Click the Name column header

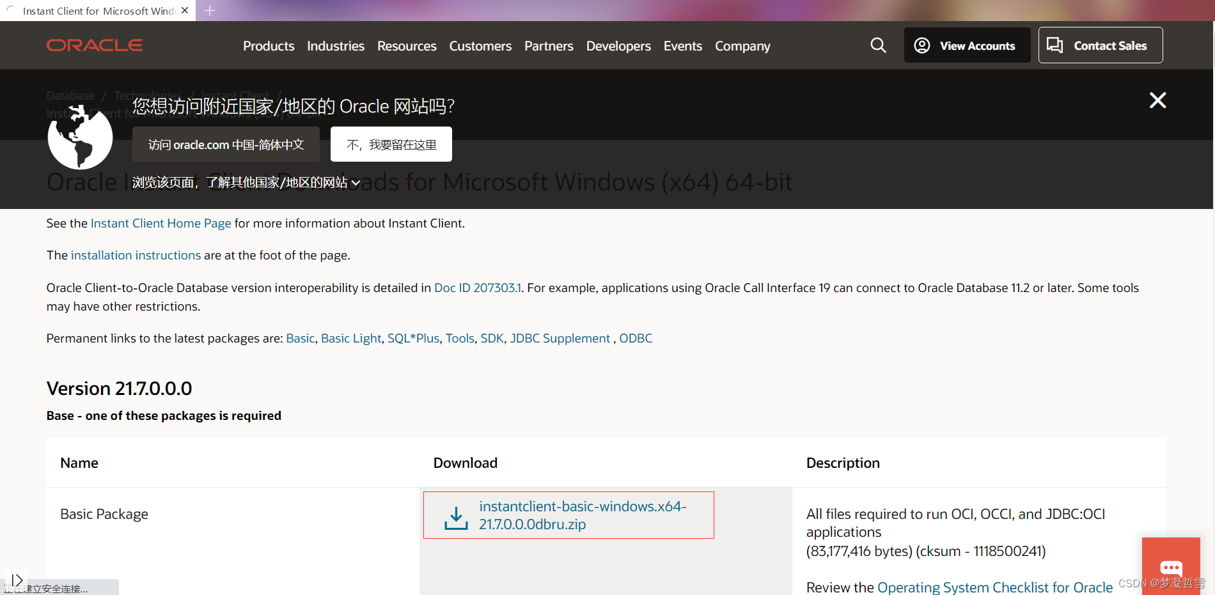point(79,463)
